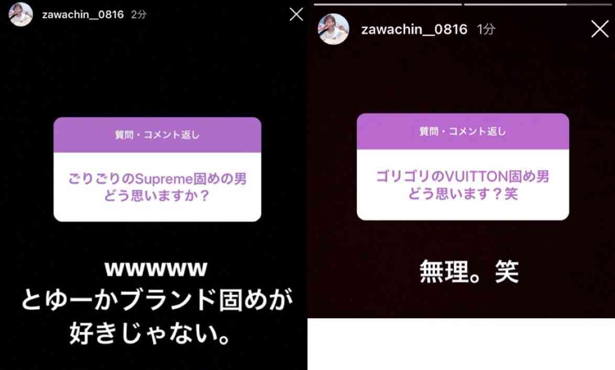Close the left story with the X
The height and width of the screenshot is (370, 615).
(x=296, y=15)
